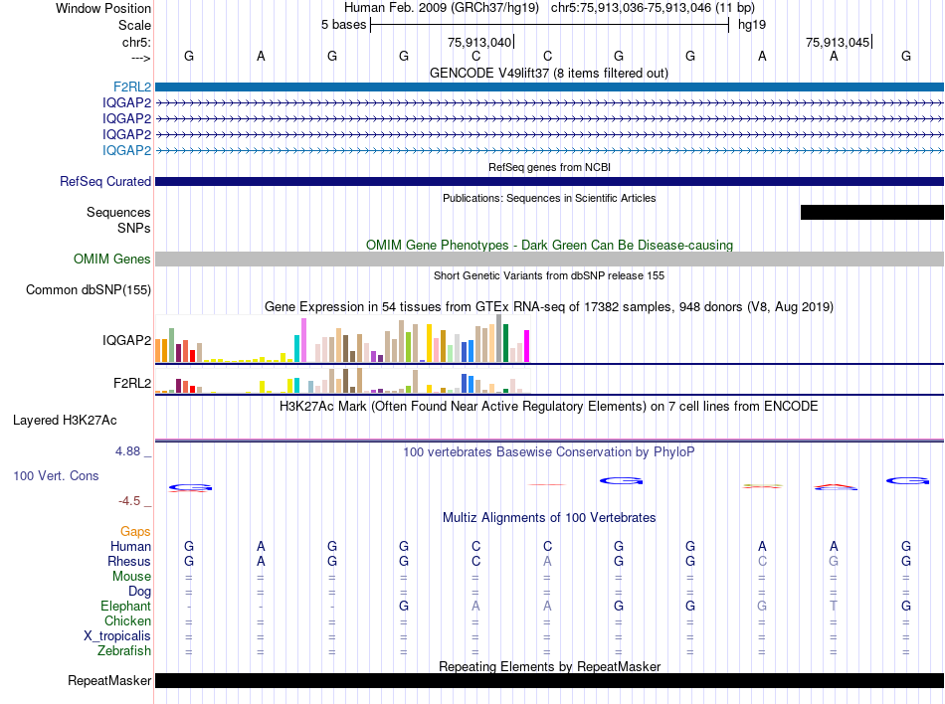
Task: Click the Elephant T base in alignment
Action: pos(834,606)
